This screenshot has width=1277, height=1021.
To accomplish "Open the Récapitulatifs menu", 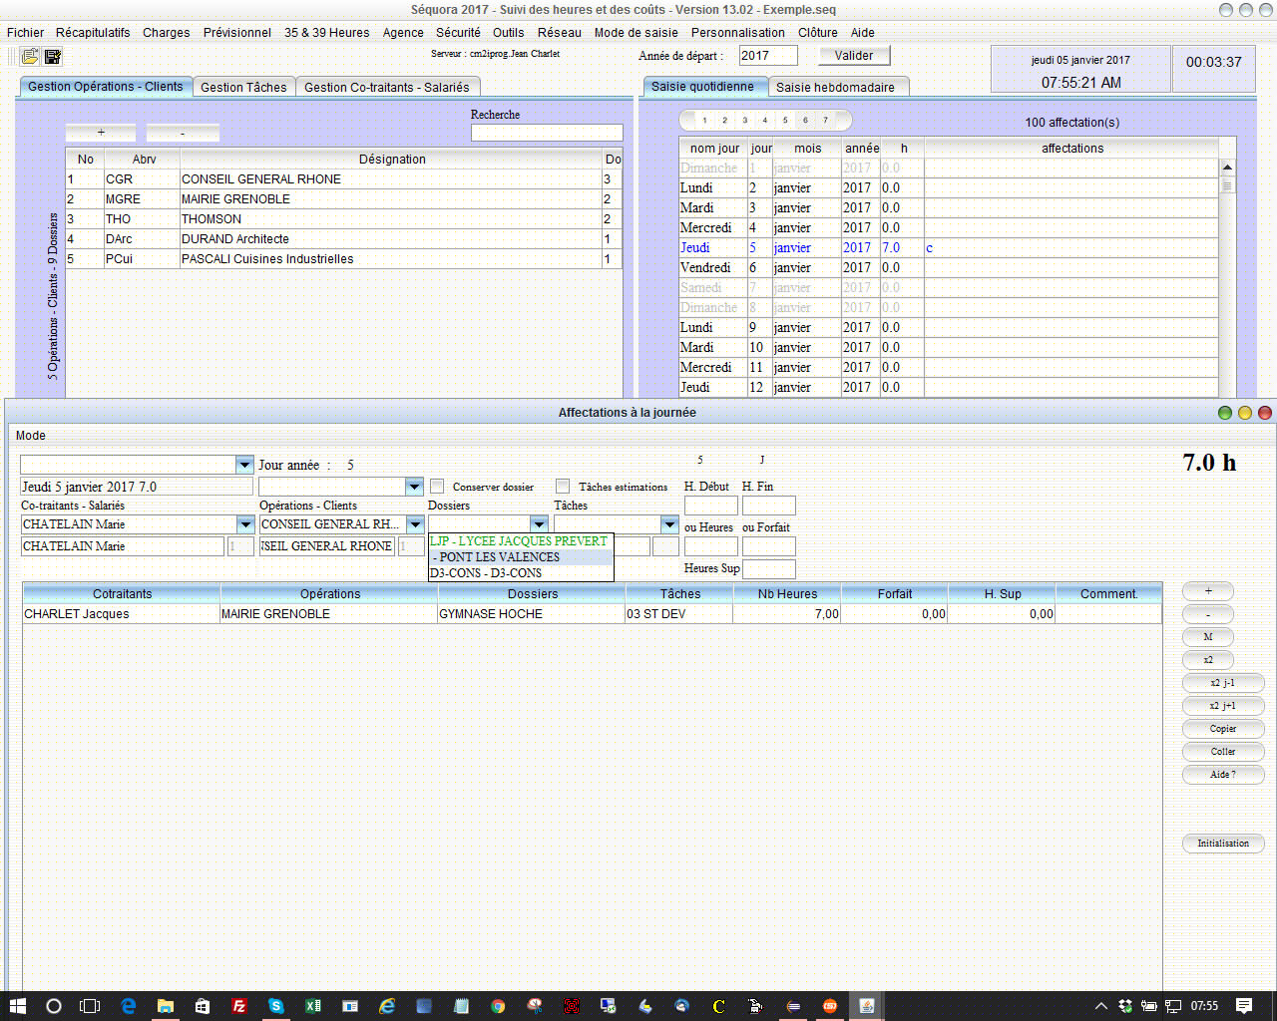I will click(x=93, y=33).
